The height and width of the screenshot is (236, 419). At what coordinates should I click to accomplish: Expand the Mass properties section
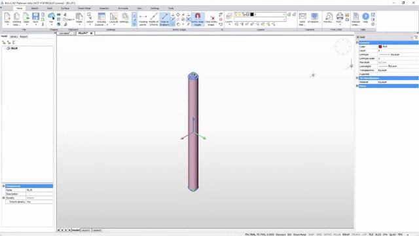click(x=357, y=86)
